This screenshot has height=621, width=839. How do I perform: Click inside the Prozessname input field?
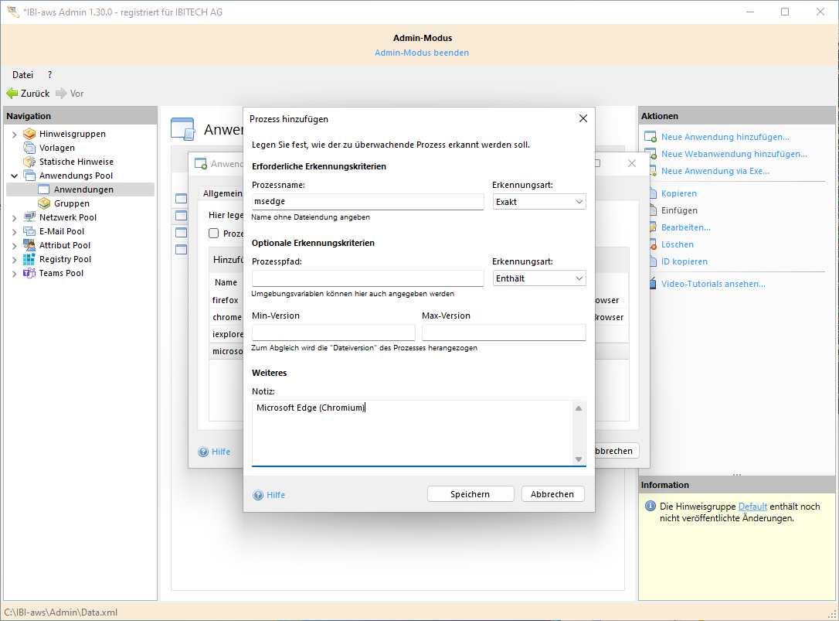click(x=368, y=201)
